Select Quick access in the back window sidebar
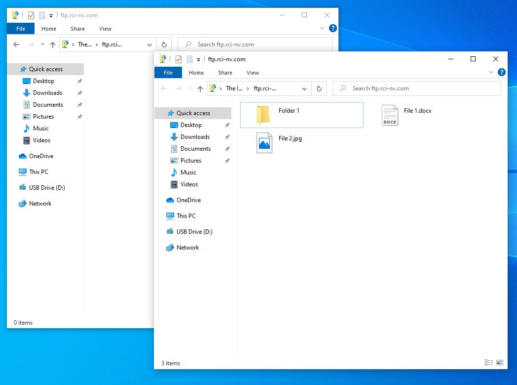517x385 pixels. tap(45, 69)
